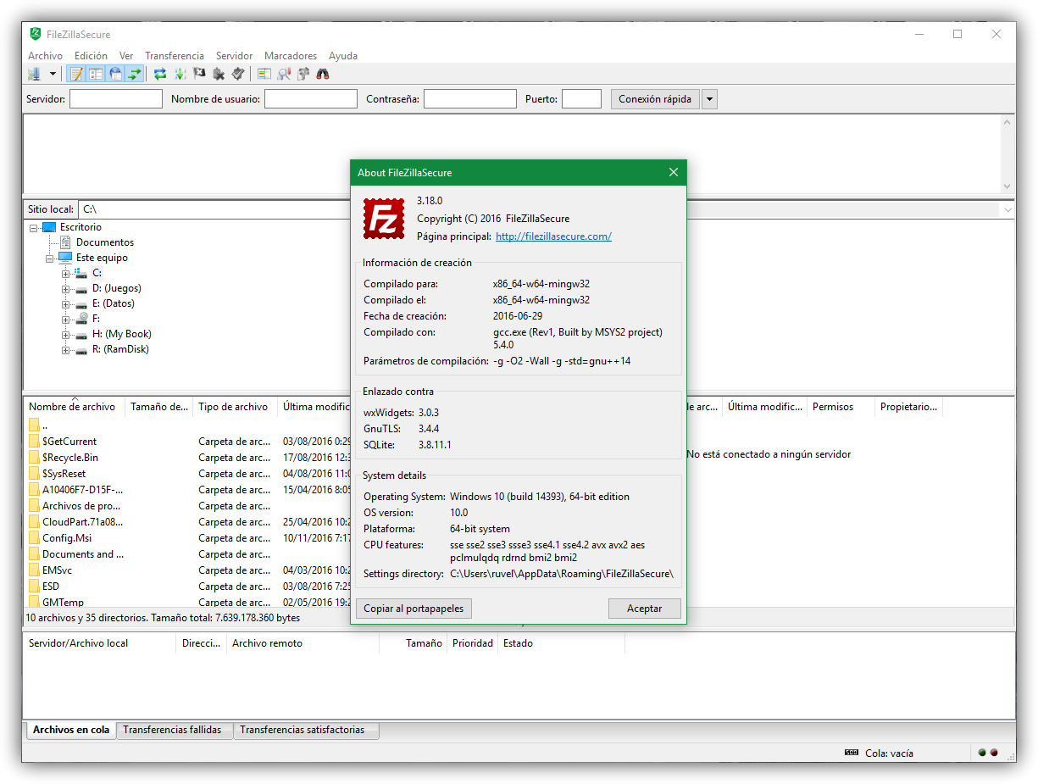Open the Transferencia menu
The width and height of the screenshot is (1038, 784).
174,56
